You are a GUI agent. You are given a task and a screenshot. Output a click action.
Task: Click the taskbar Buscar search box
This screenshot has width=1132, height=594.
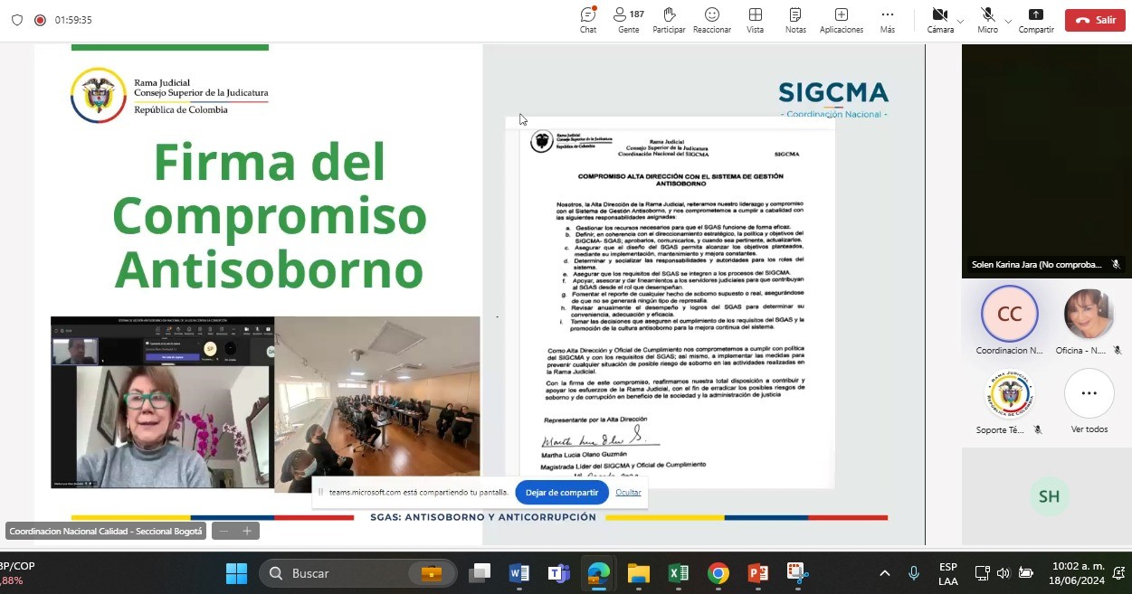coord(358,573)
